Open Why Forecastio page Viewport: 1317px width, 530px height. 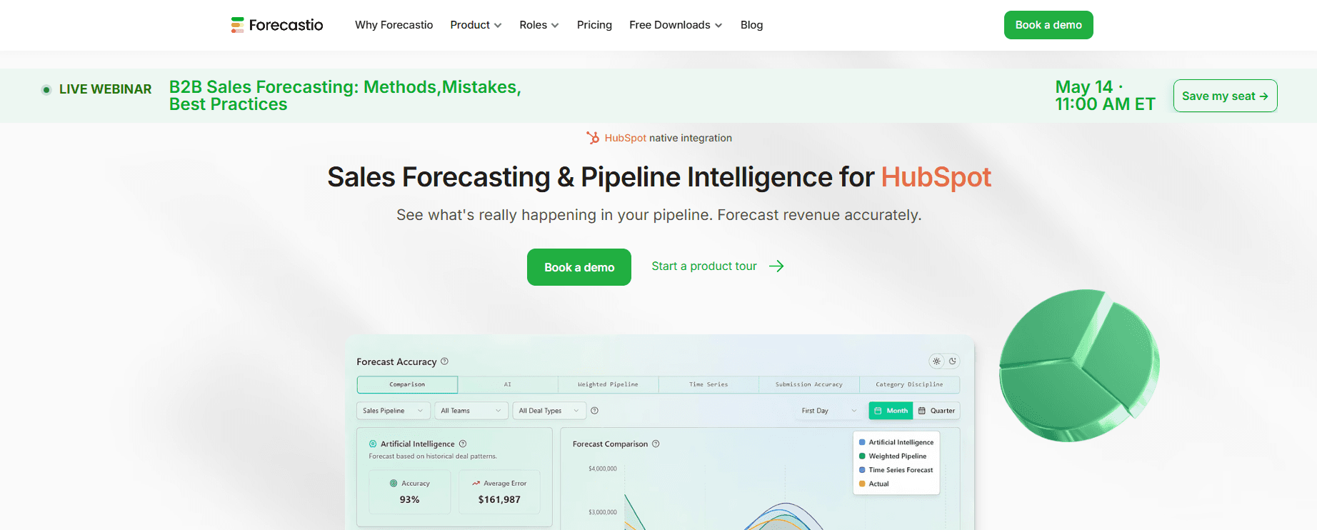tap(394, 25)
